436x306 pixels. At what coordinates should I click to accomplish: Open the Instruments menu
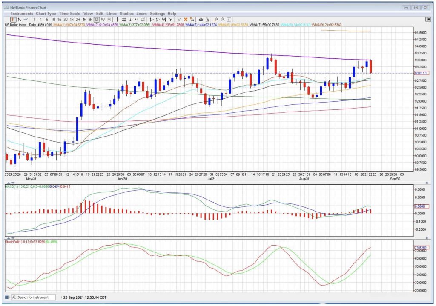coord(22,14)
